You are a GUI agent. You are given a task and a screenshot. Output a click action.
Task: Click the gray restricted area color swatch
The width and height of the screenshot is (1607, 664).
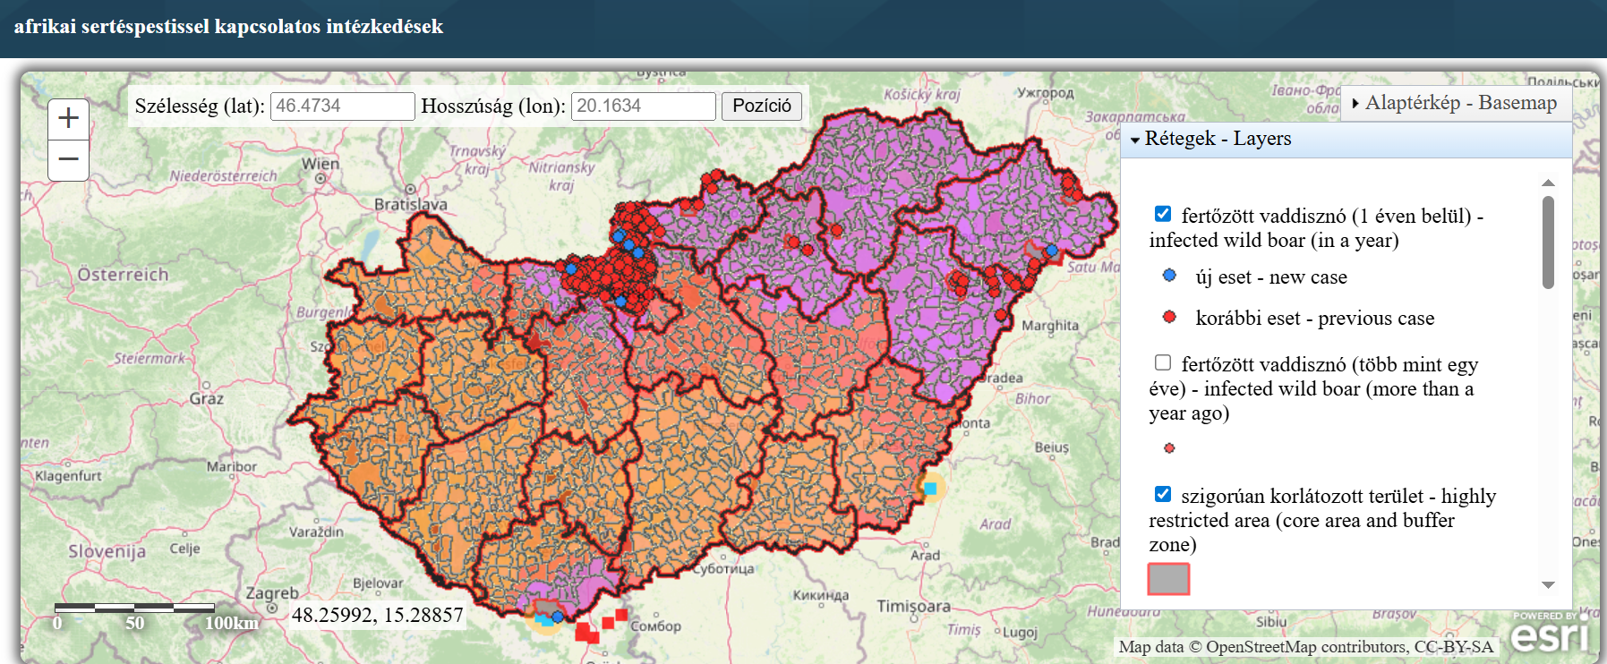tap(1168, 579)
